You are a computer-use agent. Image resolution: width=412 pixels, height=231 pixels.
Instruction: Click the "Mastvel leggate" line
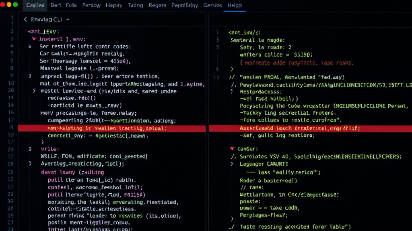pyautogui.click(x=79, y=68)
